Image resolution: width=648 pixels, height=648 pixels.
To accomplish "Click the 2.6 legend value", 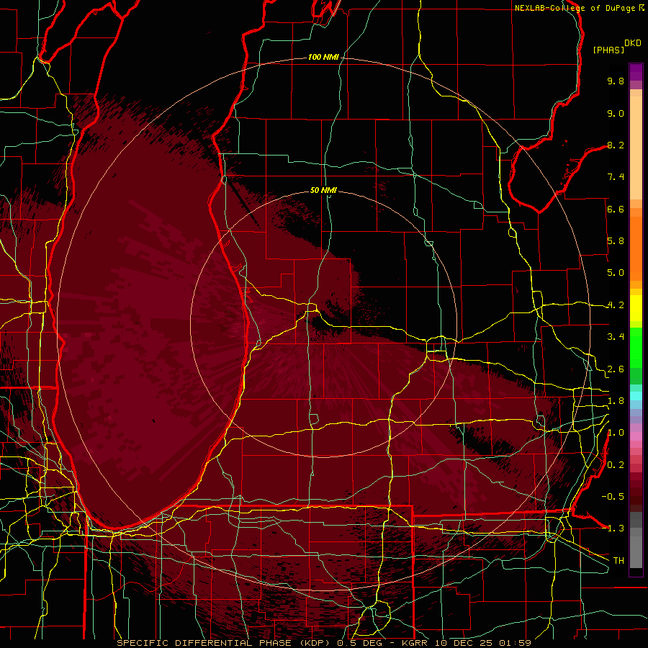I will pos(616,369).
